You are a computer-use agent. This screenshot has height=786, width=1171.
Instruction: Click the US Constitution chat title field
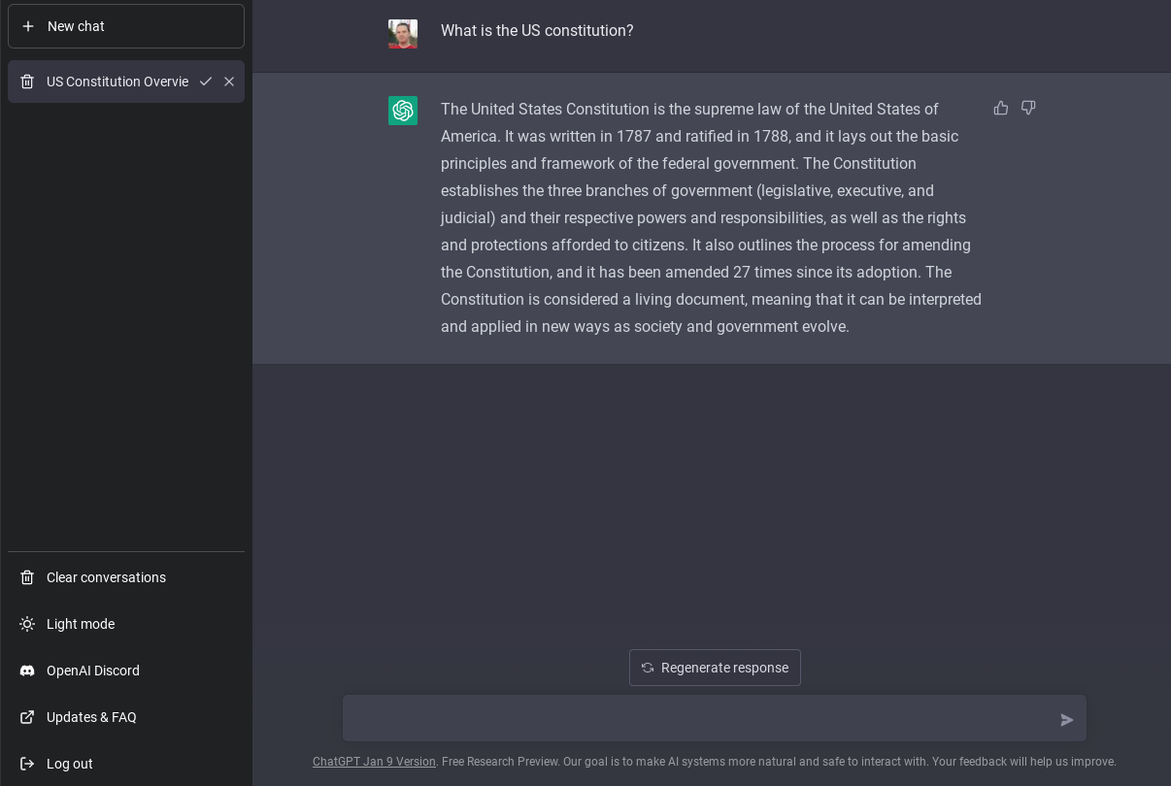(117, 82)
